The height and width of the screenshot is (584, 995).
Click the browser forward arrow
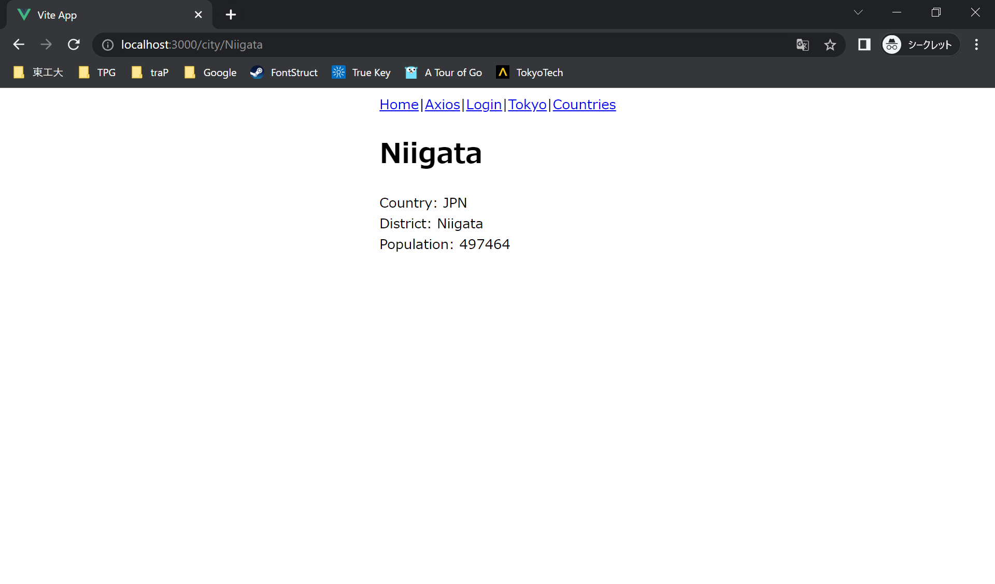[46, 45]
